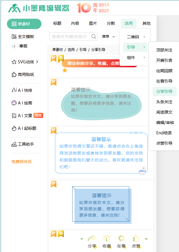Click the 10周年 anniversary badge
Screen dimensions: 179x252
click(93, 8)
